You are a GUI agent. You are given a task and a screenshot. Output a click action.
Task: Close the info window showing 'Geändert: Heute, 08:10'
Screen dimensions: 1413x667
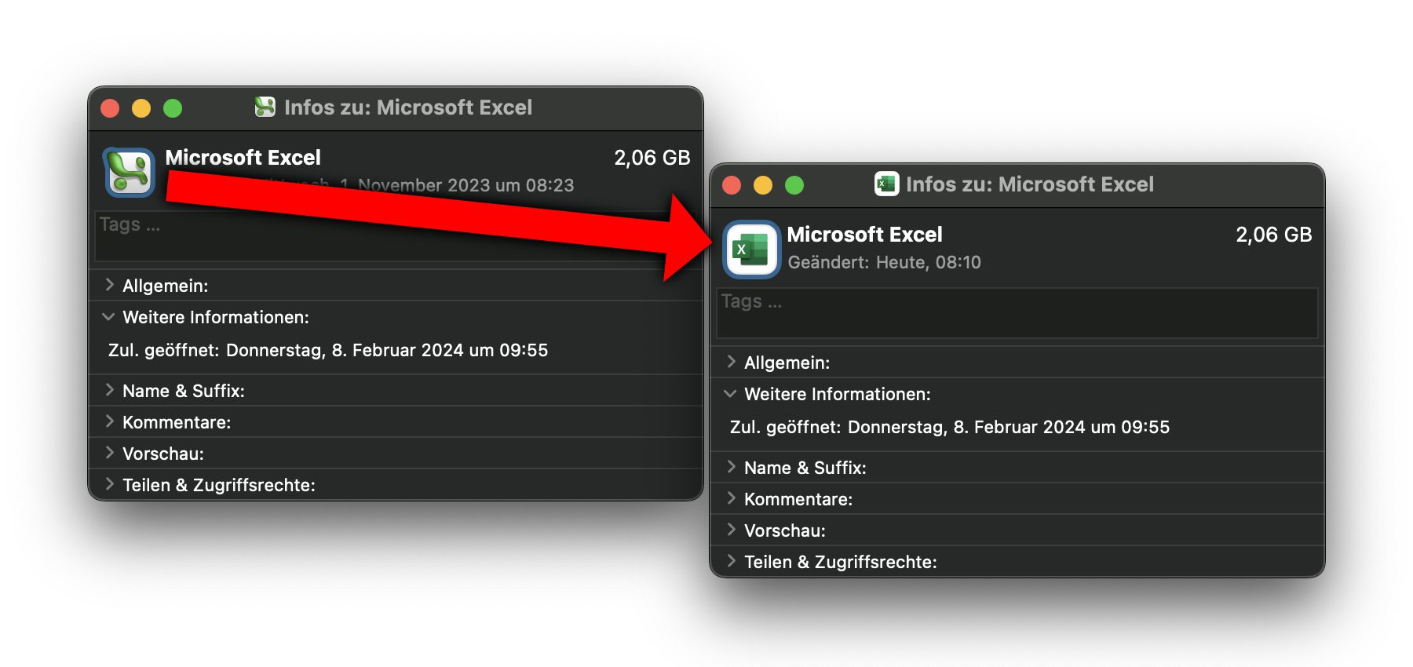(x=732, y=185)
